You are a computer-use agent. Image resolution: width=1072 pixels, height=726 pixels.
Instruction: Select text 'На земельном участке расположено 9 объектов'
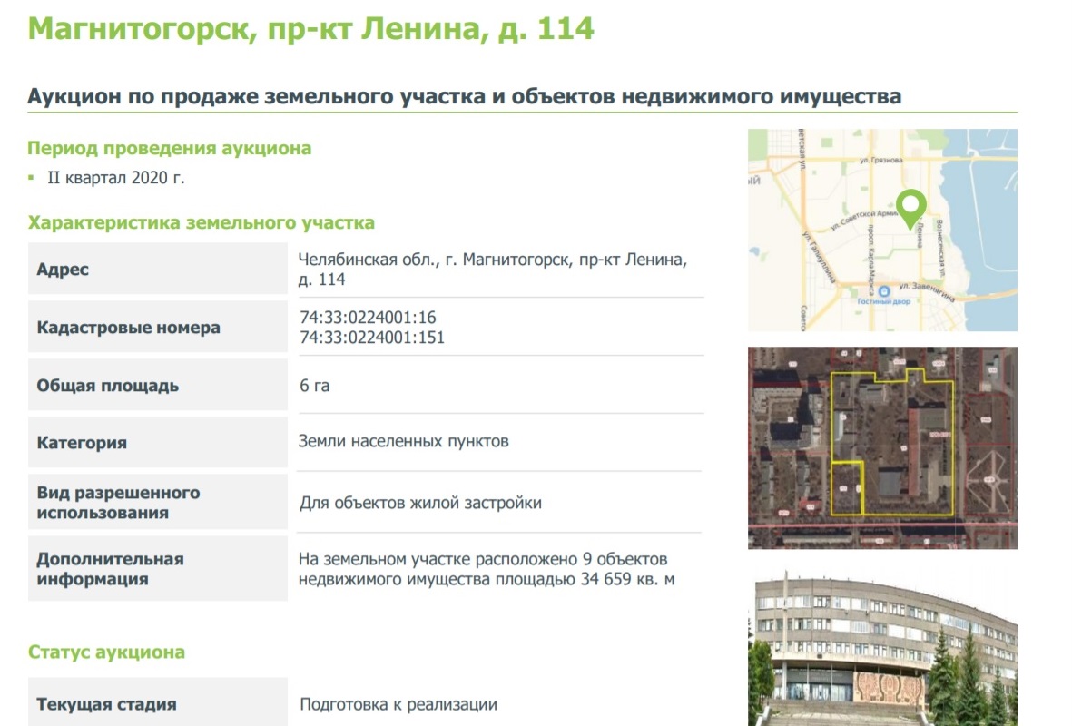pyautogui.click(x=483, y=559)
